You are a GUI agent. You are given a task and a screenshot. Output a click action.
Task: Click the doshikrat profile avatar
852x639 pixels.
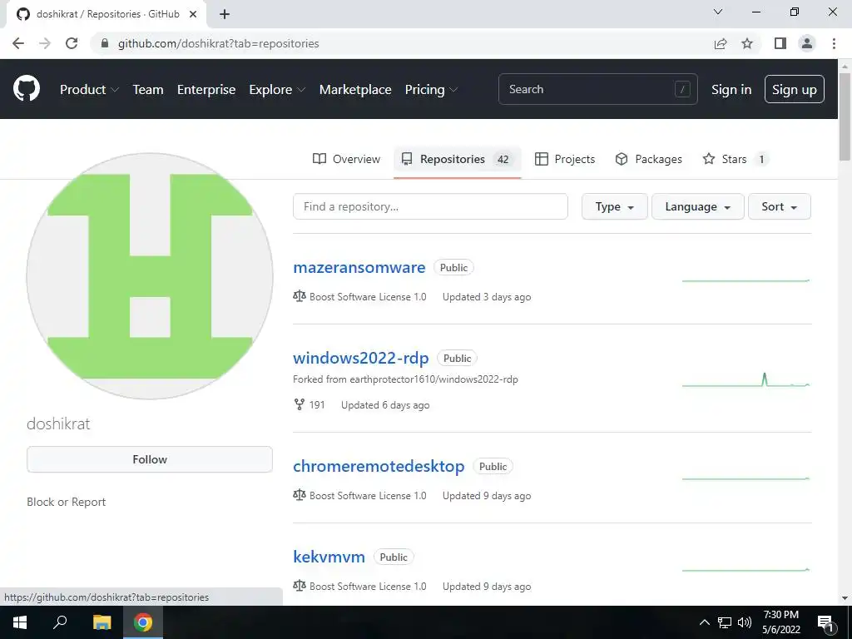coord(150,276)
